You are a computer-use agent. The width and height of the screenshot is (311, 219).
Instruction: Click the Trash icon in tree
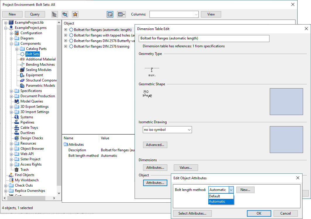17,170
